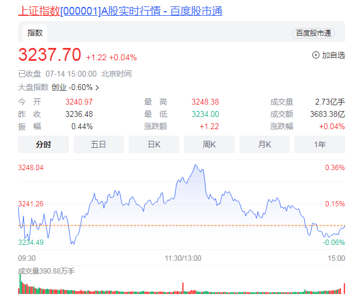Open the 日K candlestick view

[x=154, y=144]
